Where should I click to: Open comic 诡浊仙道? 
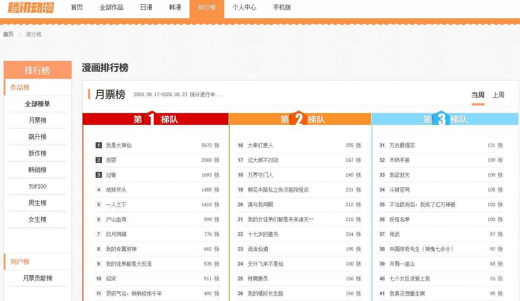click(x=258, y=249)
